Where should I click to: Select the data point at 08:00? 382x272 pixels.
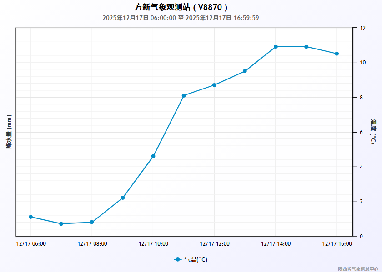[x=92, y=222]
